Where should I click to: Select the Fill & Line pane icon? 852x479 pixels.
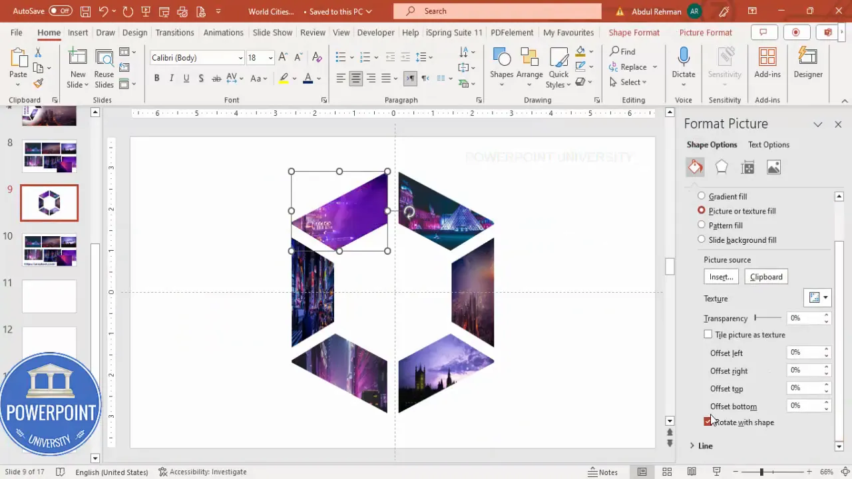pyautogui.click(x=695, y=168)
